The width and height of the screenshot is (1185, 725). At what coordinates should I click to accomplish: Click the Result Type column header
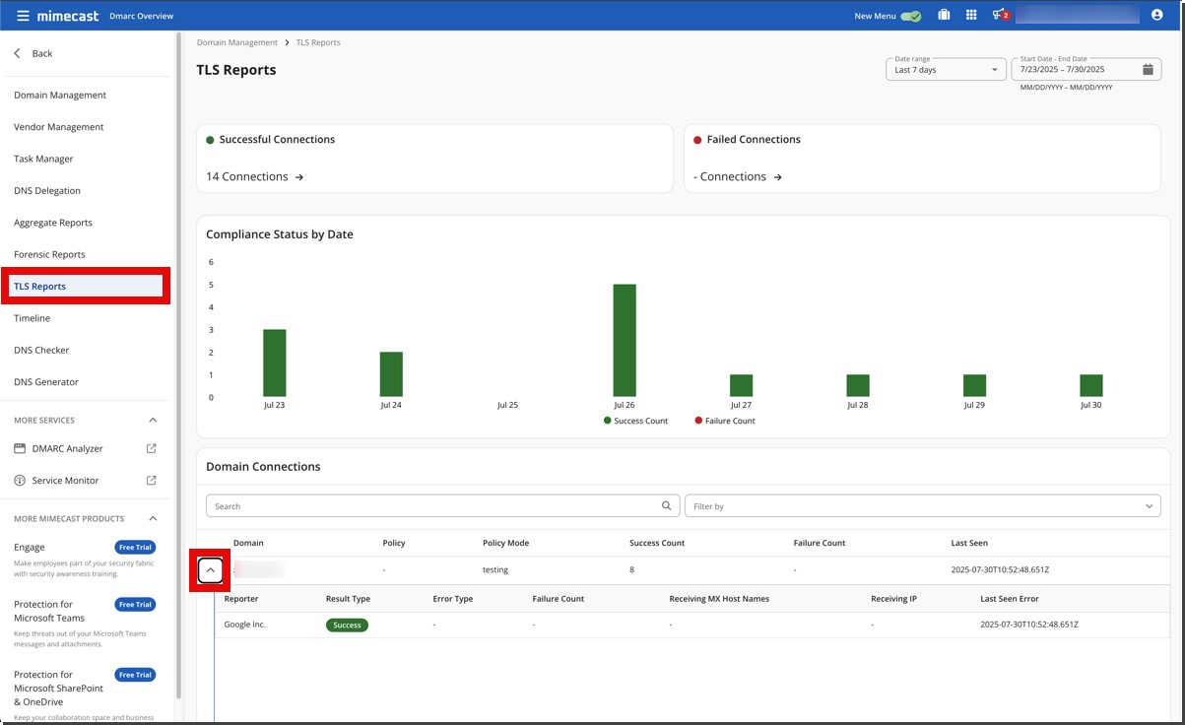(348, 599)
